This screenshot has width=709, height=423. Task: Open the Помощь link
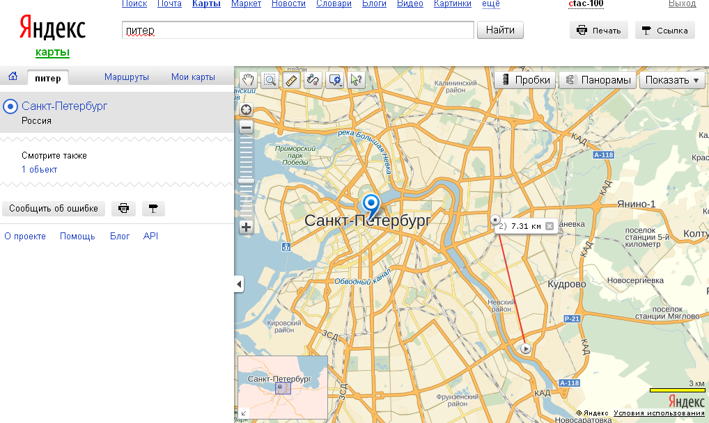click(x=77, y=236)
